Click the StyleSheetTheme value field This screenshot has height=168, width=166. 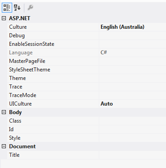pyautogui.click(x=133, y=70)
